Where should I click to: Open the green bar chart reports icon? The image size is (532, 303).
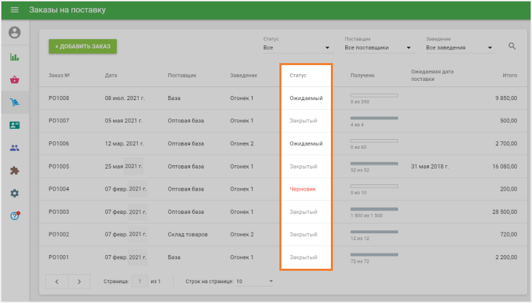tap(14, 57)
